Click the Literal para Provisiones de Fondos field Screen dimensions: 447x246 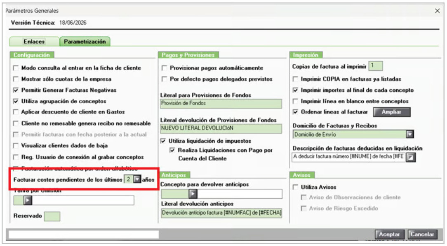point(221,104)
